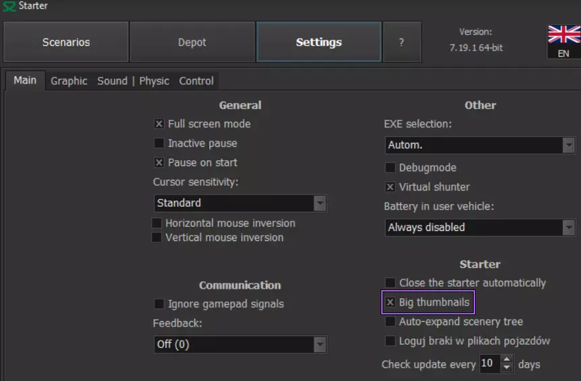Toggle Pause on start checkbox
Screen dimensions: 581x381
(x=159, y=162)
